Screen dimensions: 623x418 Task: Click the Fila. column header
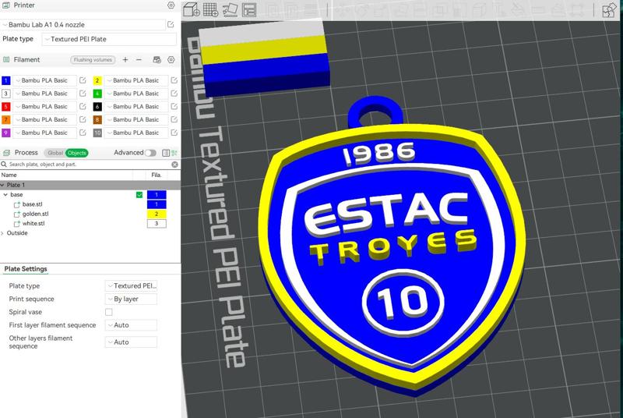(157, 175)
